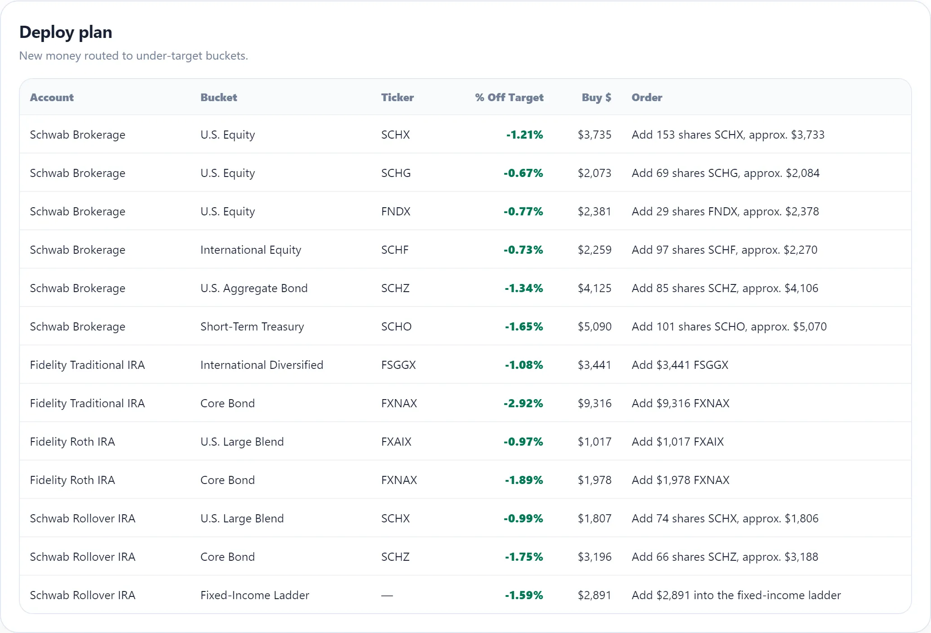The image size is (931, 633).
Task: Click the FXAIX ticker cell
Action: tap(396, 442)
